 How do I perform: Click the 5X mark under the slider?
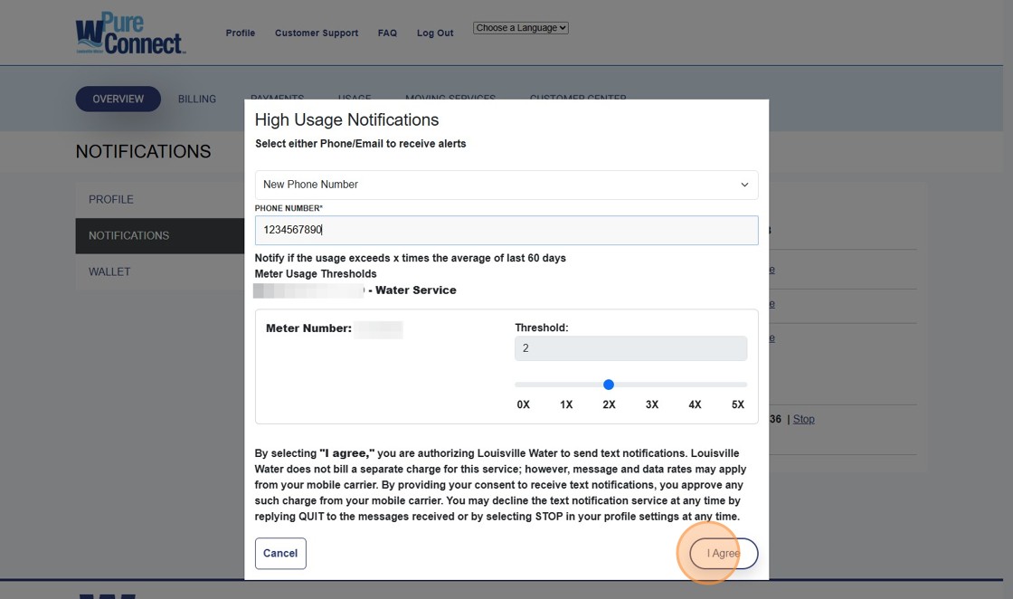point(738,404)
